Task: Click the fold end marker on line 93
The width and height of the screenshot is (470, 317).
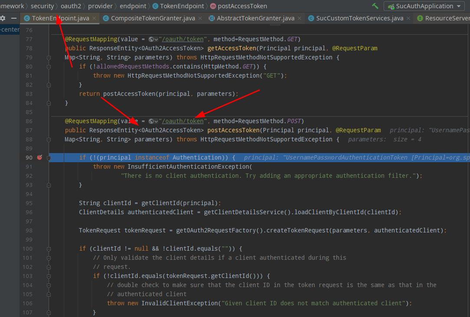Action: (49, 185)
